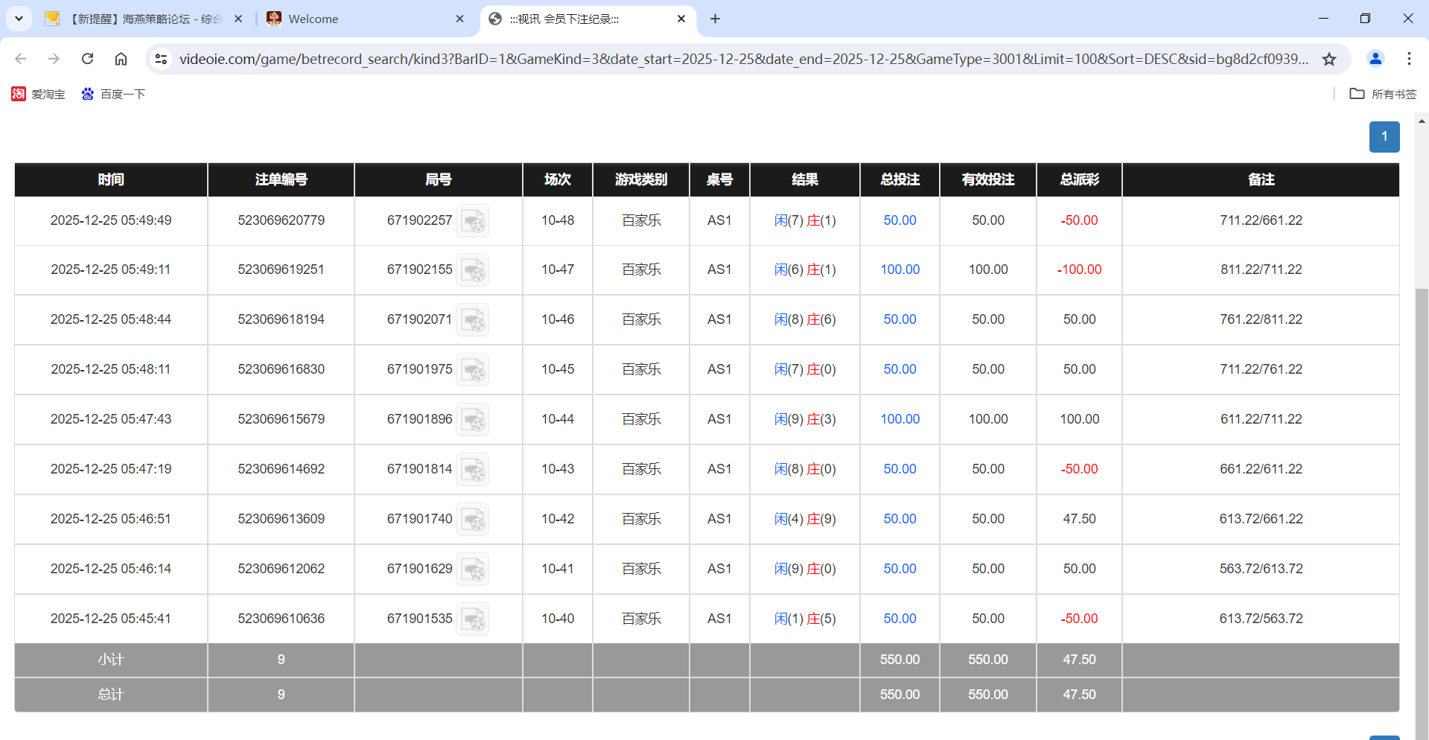Open the 爱淘宝 bookmark
Image resolution: width=1429 pixels, height=740 pixels.
(38, 94)
